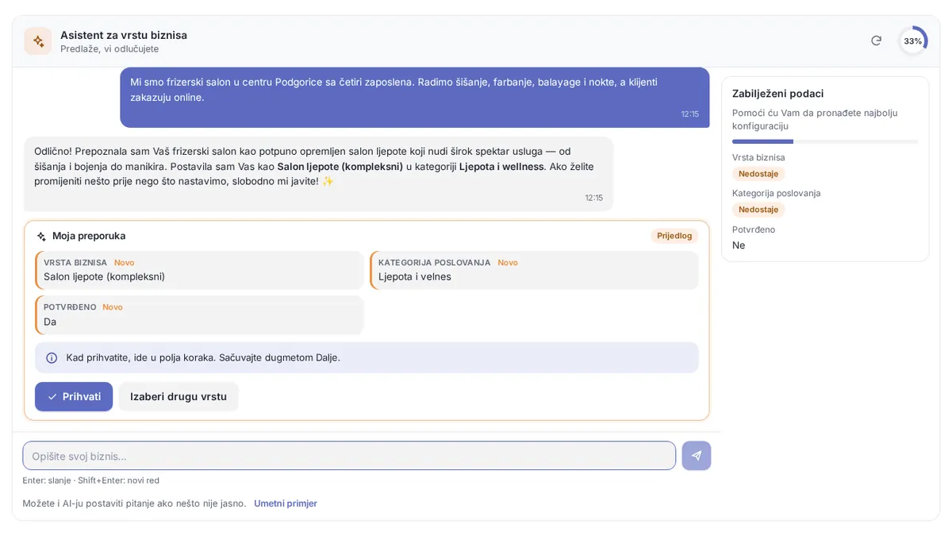Screen dimensions: 952x536
Task: Click the assistant reply starting with Odlično
Action: click(x=318, y=174)
